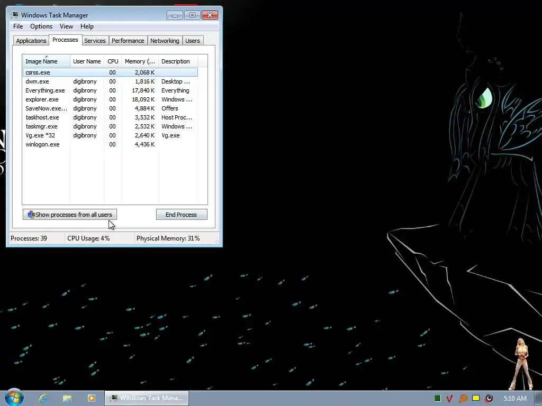Image resolution: width=542 pixels, height=406 pixels.
Task: Click the 18,092 K memory value
Action: pyautogui.click(x=143, y=99)
